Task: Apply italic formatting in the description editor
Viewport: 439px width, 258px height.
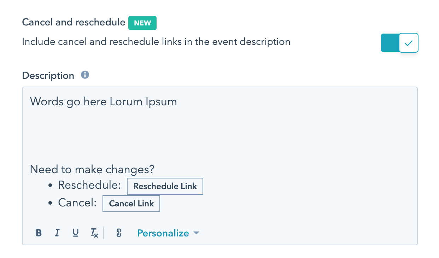Action: (x=57, y=233)
